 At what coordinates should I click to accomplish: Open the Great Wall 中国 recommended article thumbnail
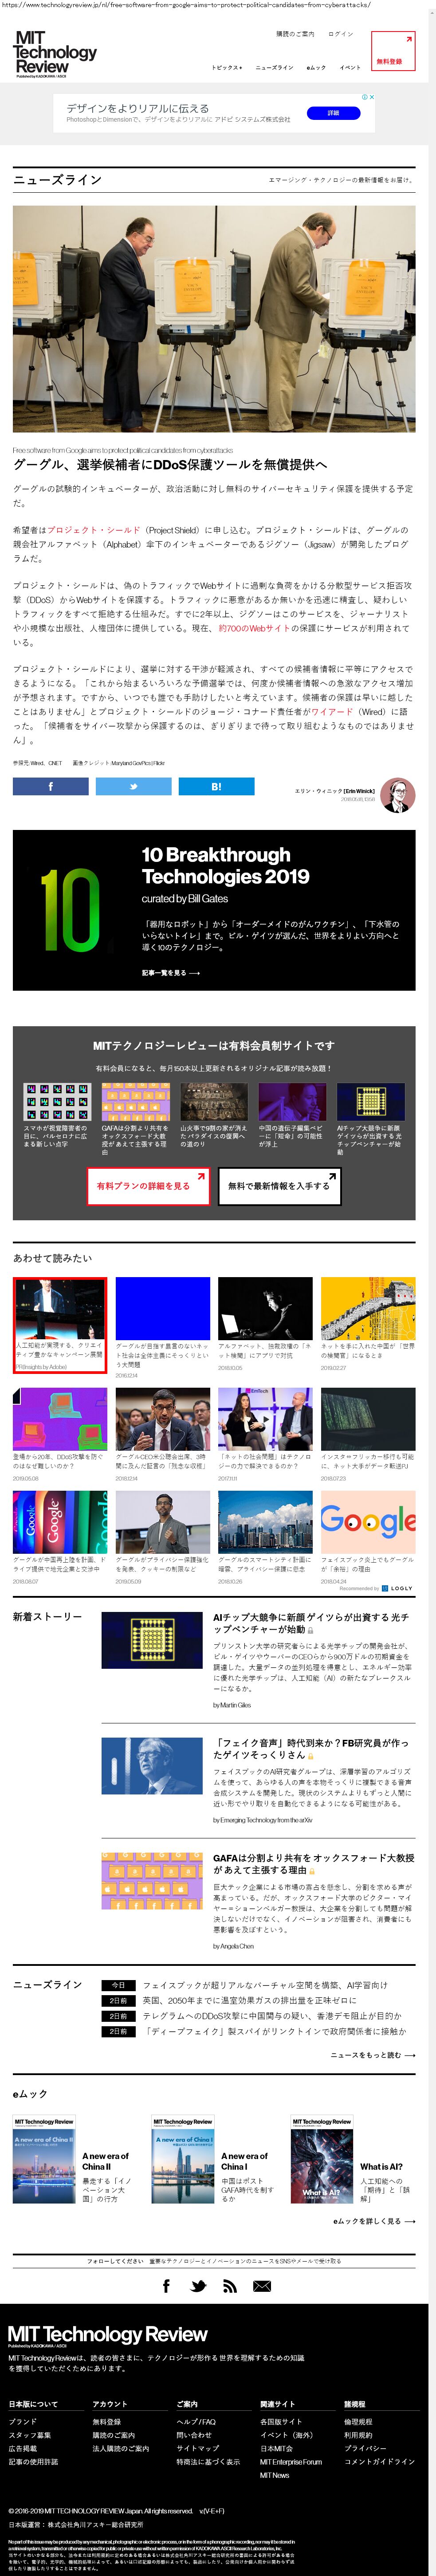[367, 1308]
